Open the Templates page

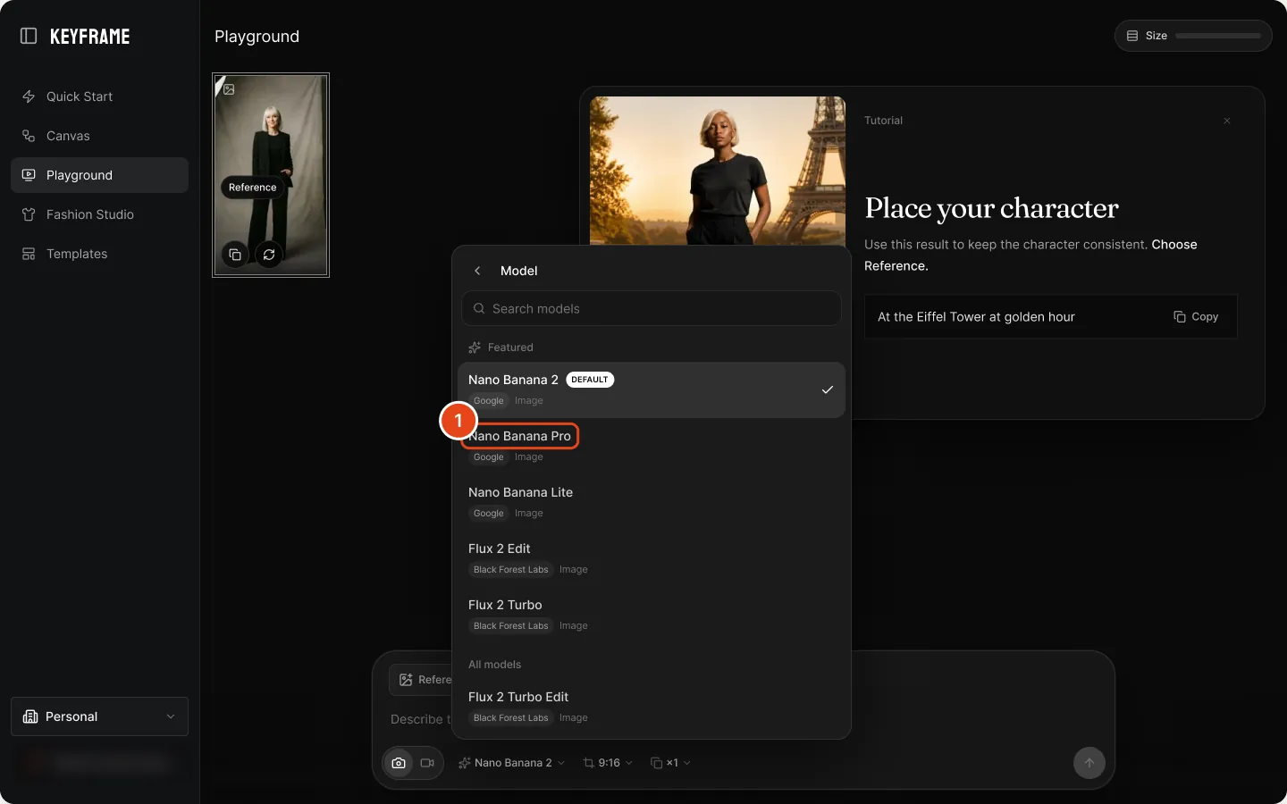pyautogui.click(x=99, y=254)
